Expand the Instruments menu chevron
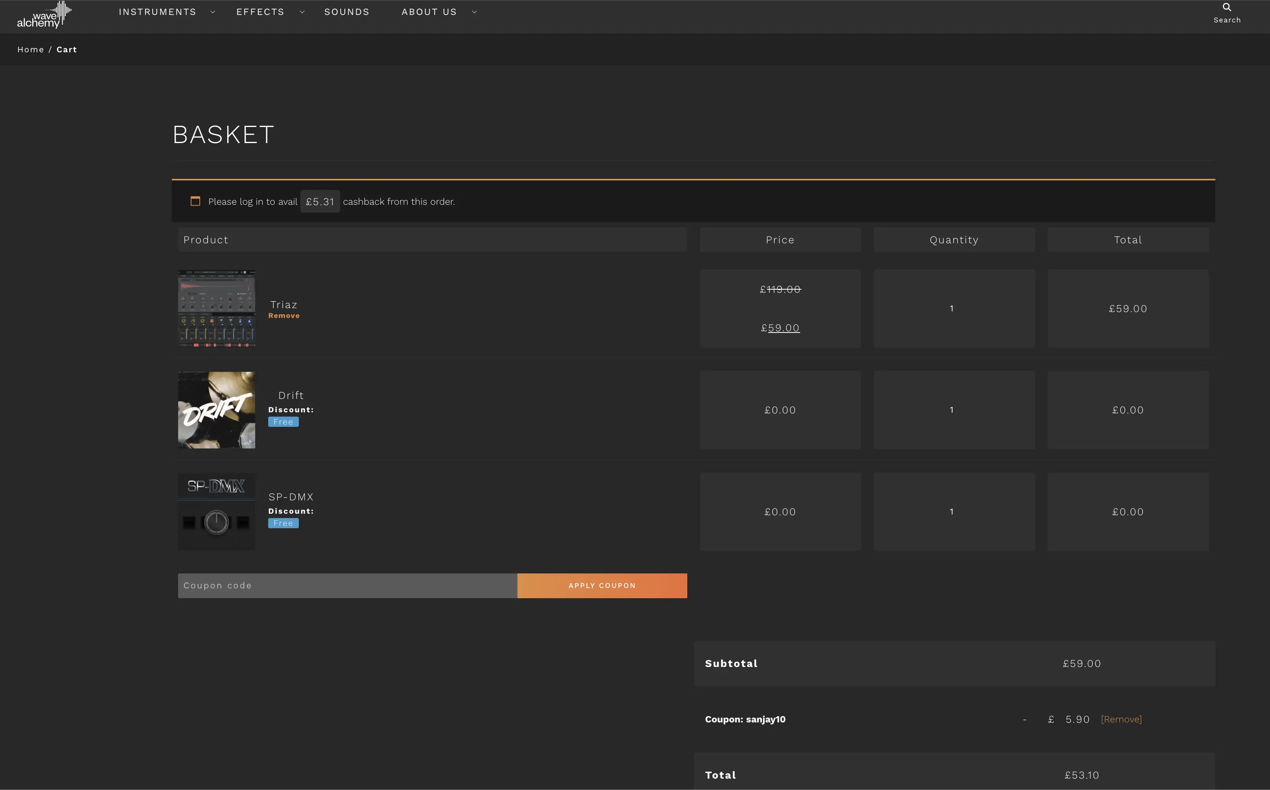The height and width of the screenshot is (790, 1270). (213, 12)
